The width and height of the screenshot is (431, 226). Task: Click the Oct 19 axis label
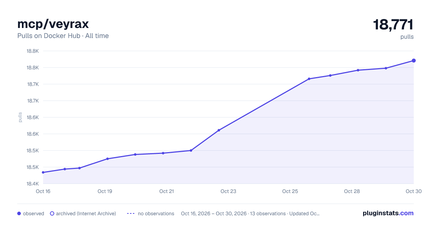[x=105, y=191]
